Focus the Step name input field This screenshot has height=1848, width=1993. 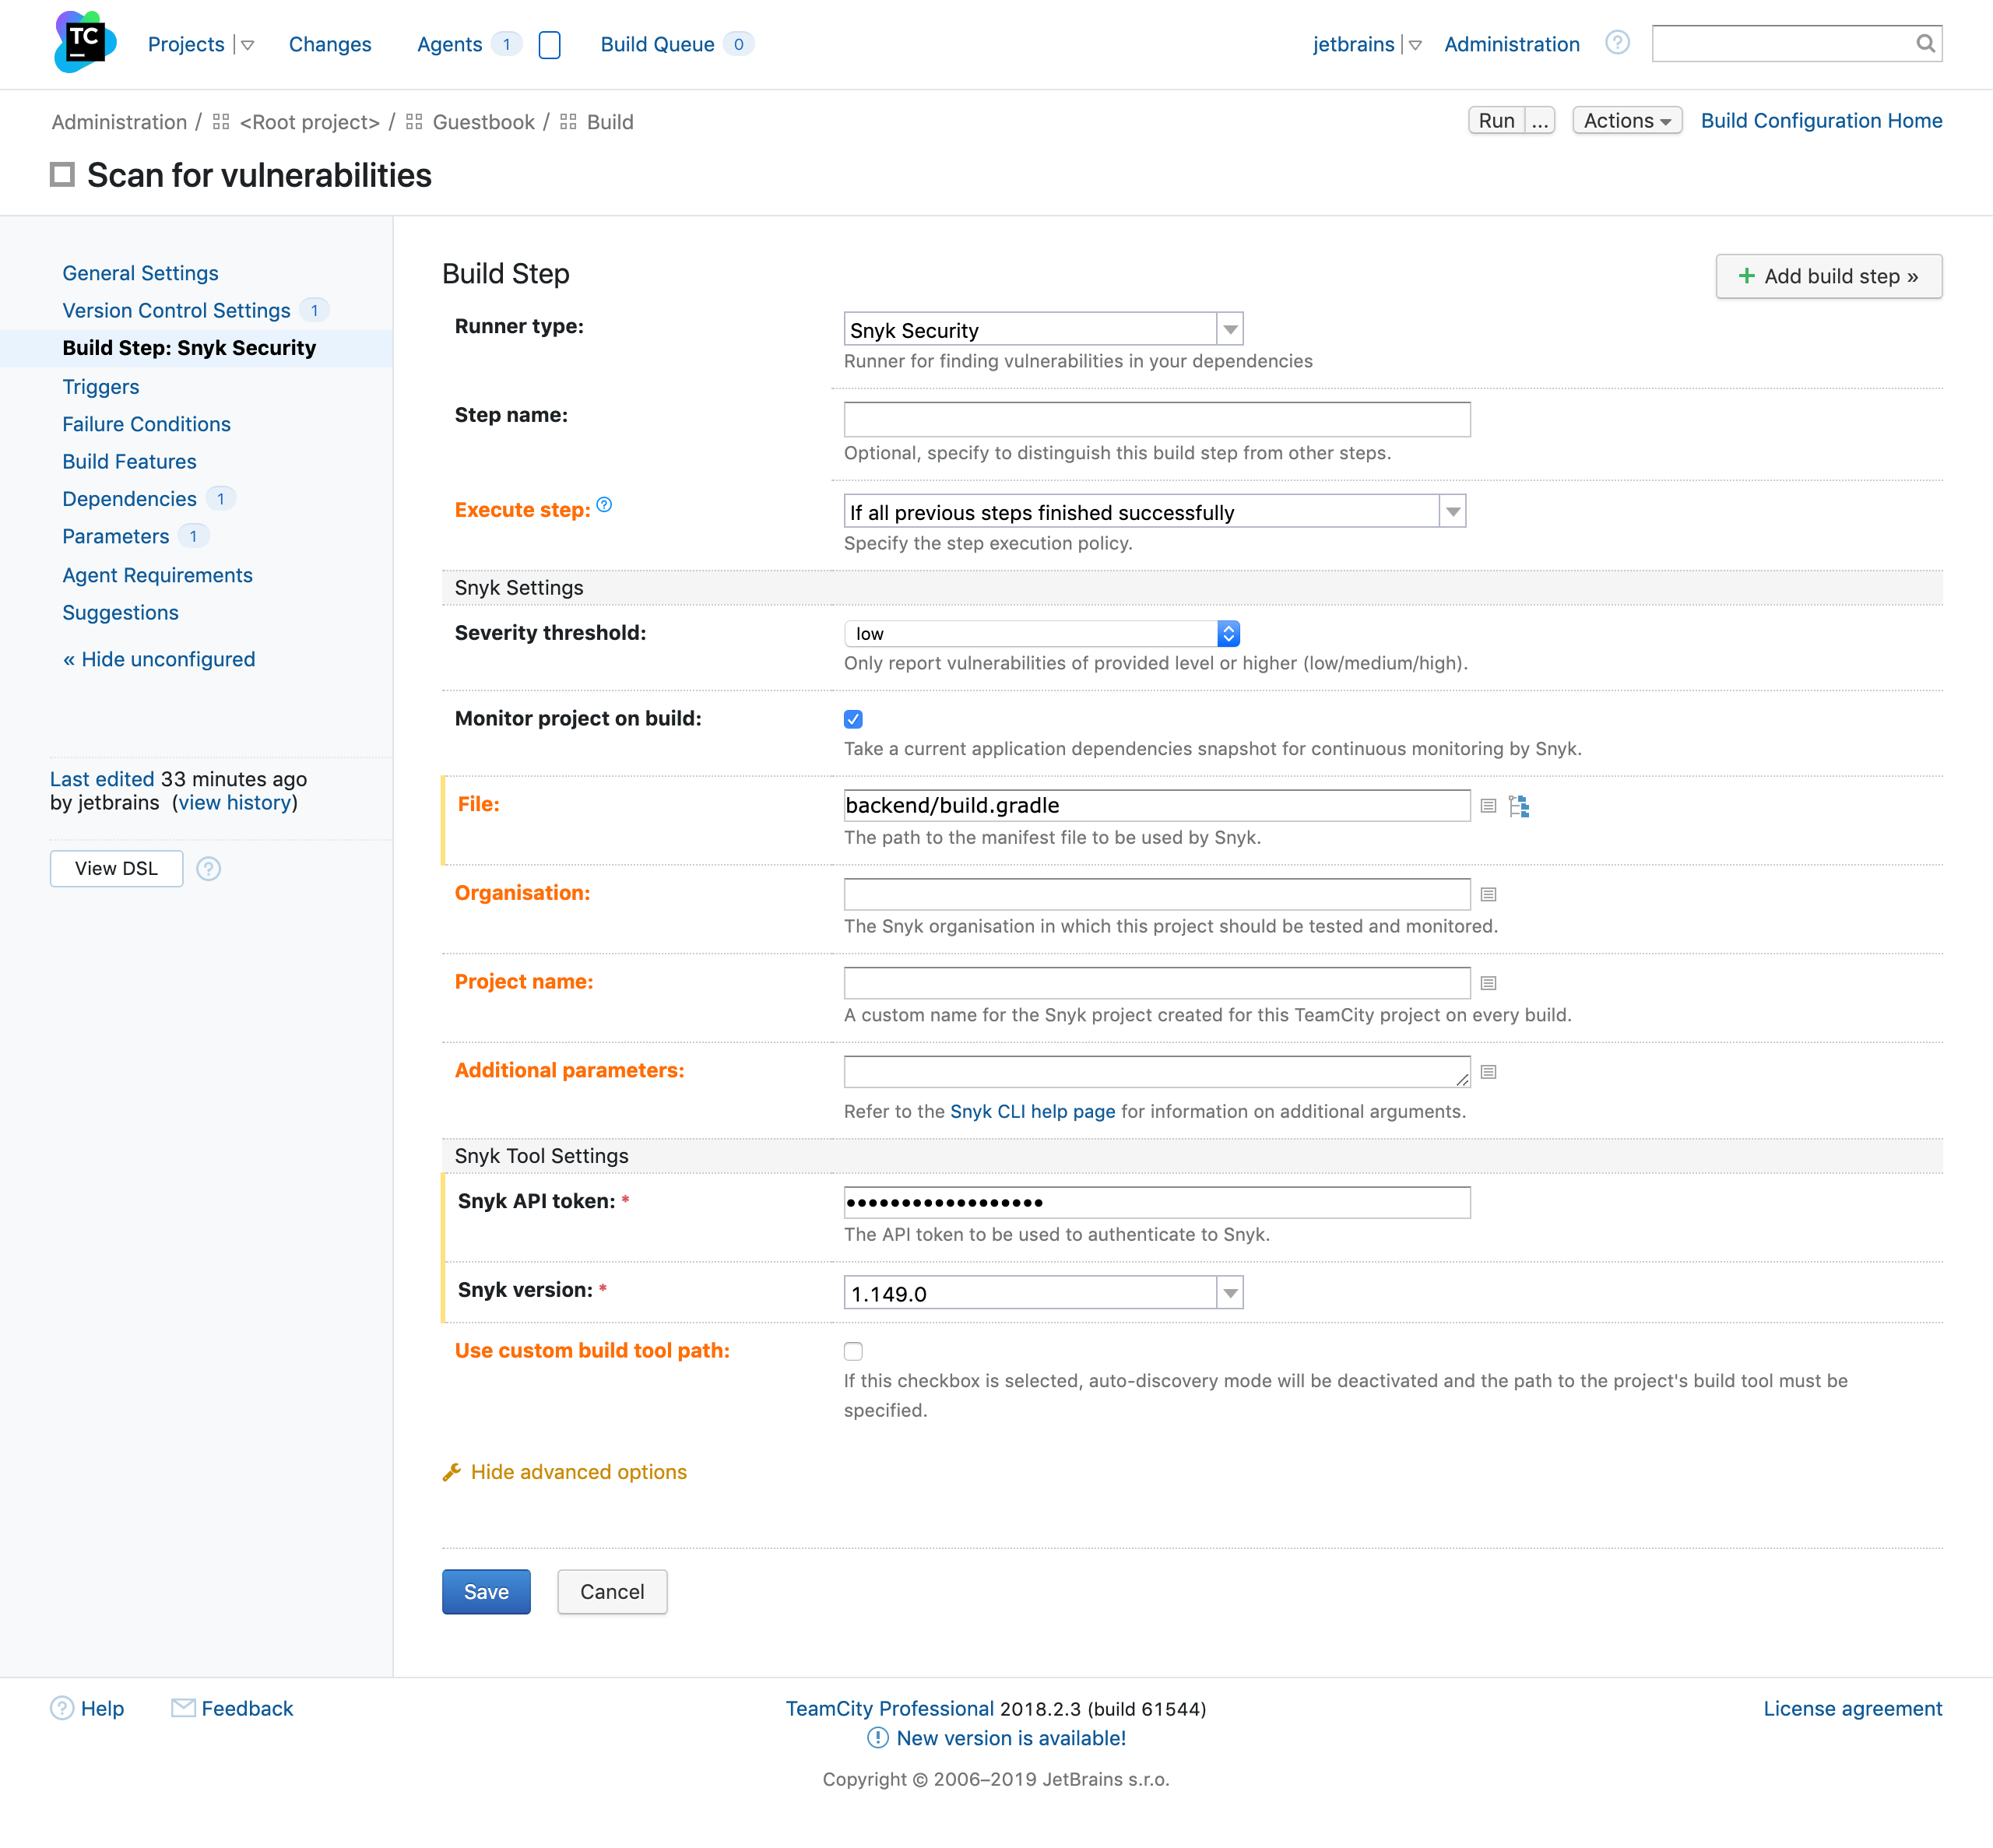[x=1157, y=420]
